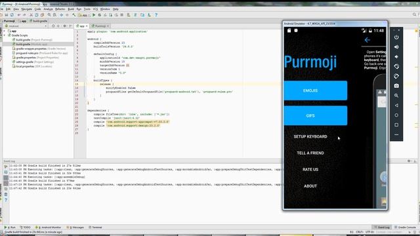Tap ABOUT in the Purrmoji app
420x236 pixels.
310,186
